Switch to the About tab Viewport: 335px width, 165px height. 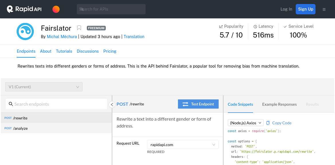click(46, 51)
